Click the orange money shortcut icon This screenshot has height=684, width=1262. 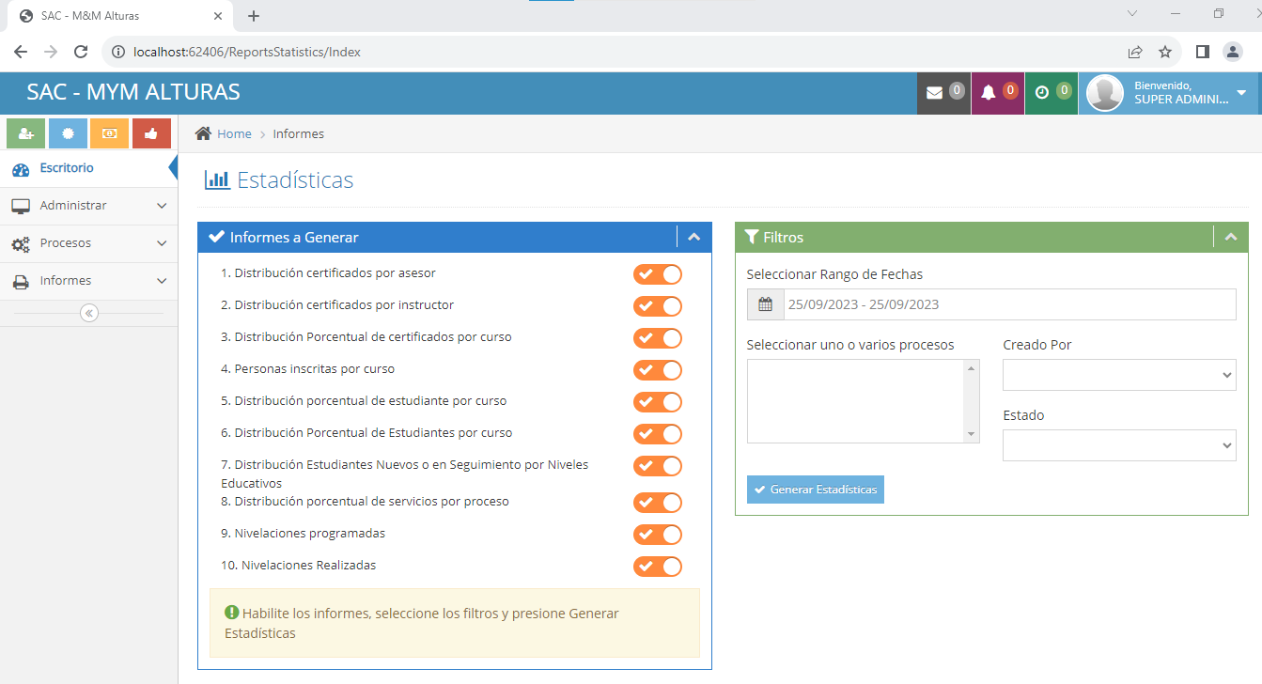[x=109, y=133]
